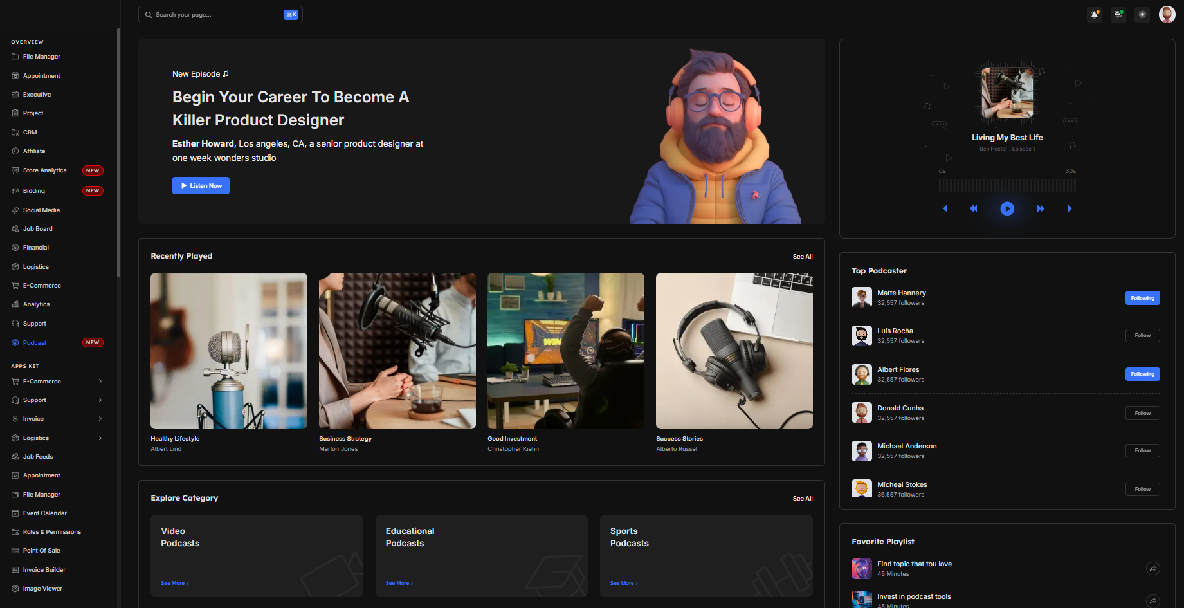Open the messages icon in header

coord(1118,14)
